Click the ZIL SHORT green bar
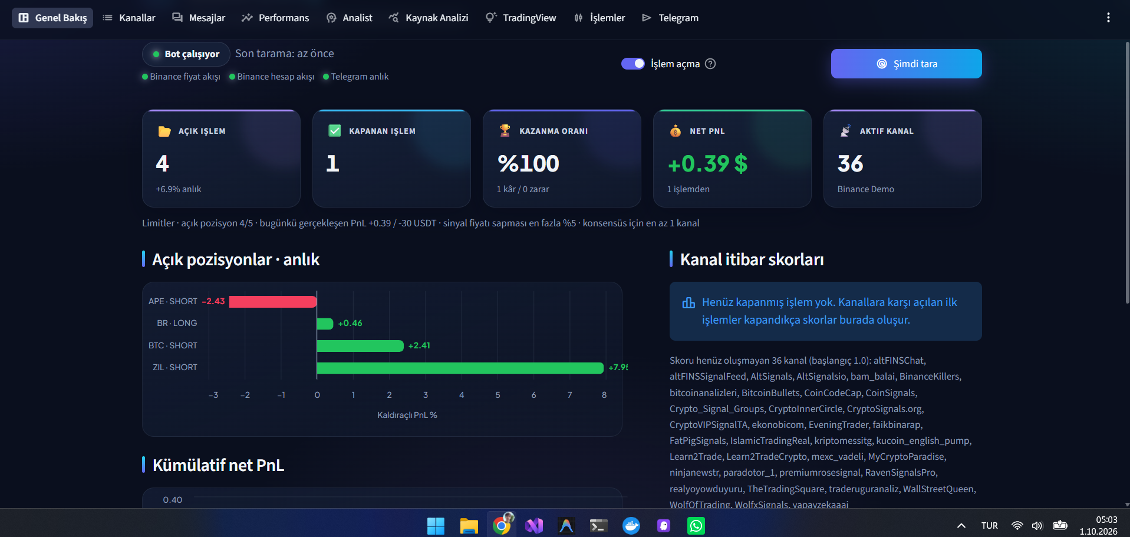 click(x=460, y=367)
